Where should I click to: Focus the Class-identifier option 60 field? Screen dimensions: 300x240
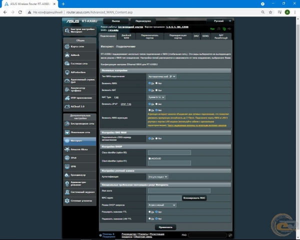coord(169,152)
